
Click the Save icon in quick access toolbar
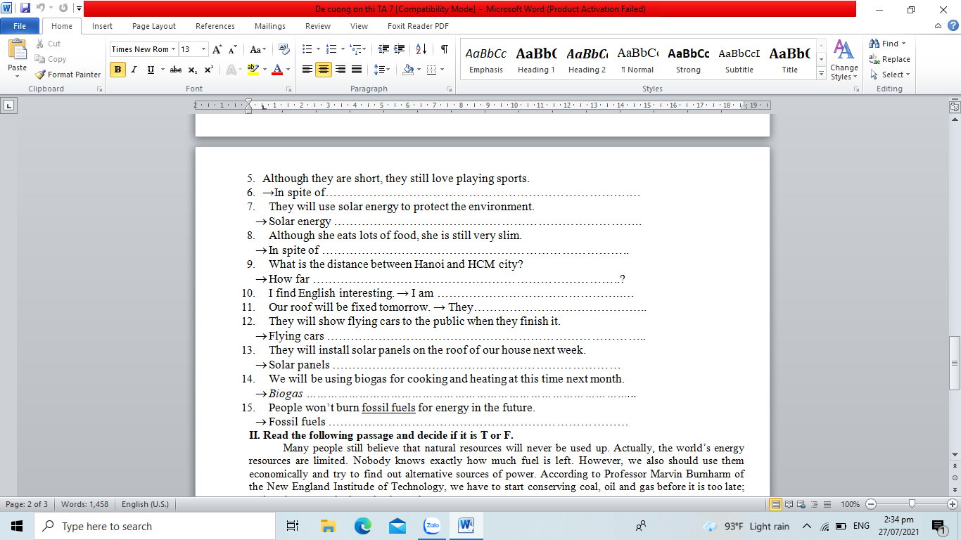[x=25, y=9]
